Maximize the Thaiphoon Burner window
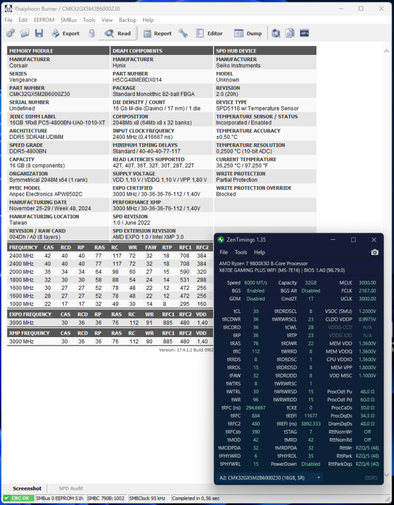This screenshot has height=505, width=394. [361, 9]
